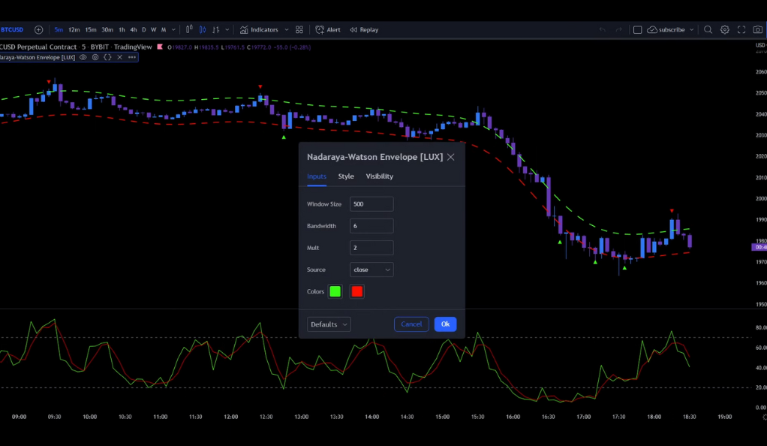
Task: Take a chart snapshot with camera icon
Action: tap(757, 30)
